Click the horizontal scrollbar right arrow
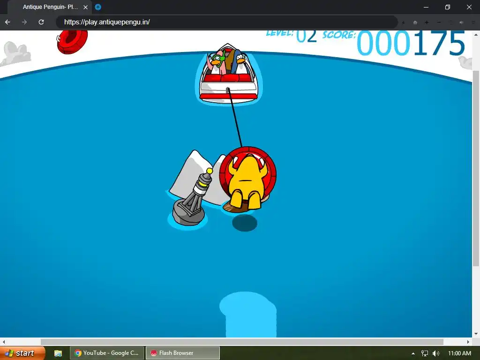This screenshot has width=480, height=360. click(468, 342)
